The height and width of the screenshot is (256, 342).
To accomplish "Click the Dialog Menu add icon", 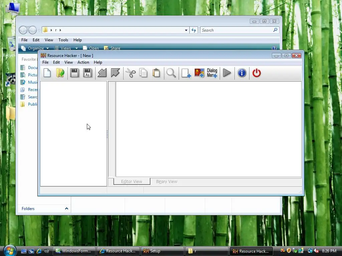I will [x=212, y=73].
